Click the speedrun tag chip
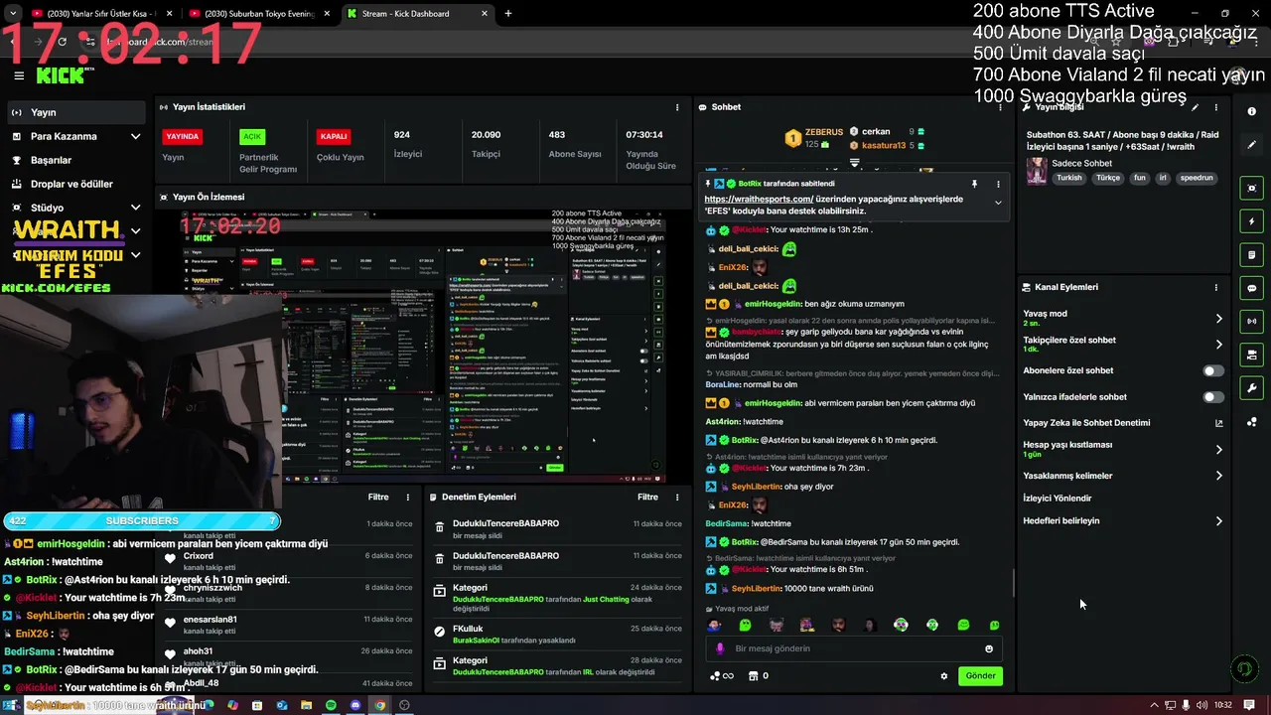The image size is (1271, 715). click(x=1197, y=178)
